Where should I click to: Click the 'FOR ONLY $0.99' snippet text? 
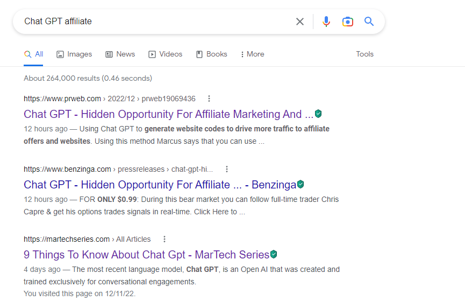tap(108, 199)
